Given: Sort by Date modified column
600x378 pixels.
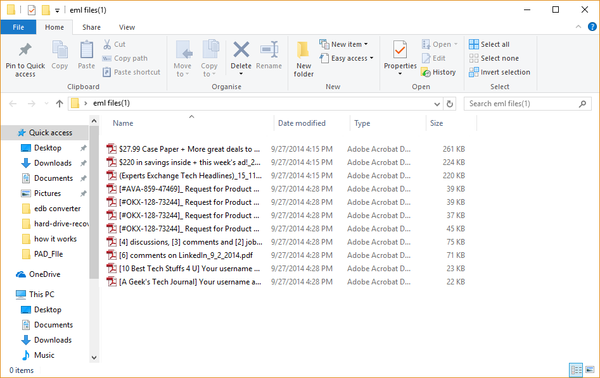Looking at the screenshot, I should [x=302, y=123].
